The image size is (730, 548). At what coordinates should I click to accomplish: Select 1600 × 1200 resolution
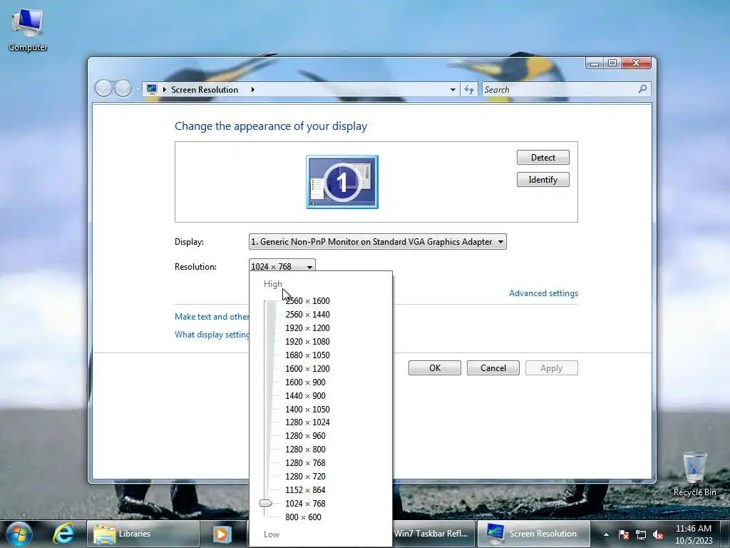(307, 369)
